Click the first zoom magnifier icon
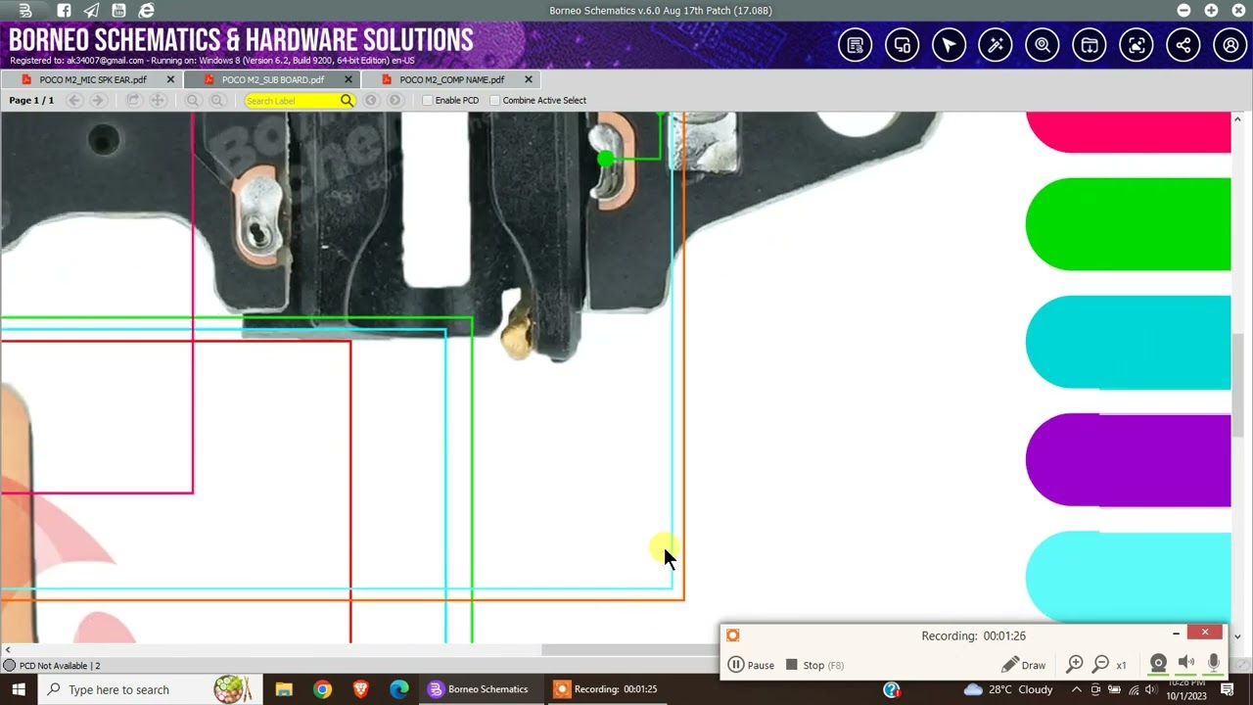This screenshot has height=705, width=1253. (193, 100)
